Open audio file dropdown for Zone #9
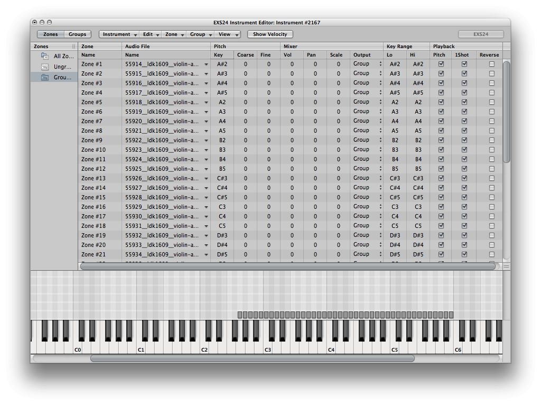 click(x=206, y=141)
